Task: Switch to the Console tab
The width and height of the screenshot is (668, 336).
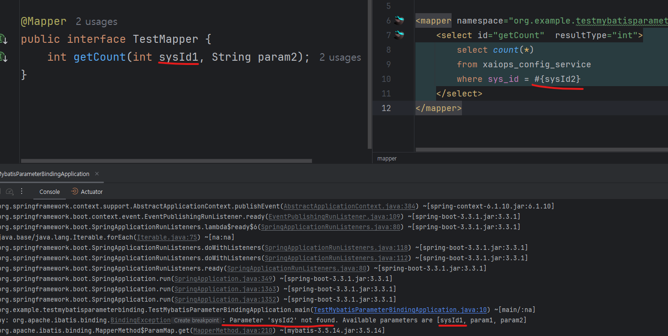Action: click(49, 192)
